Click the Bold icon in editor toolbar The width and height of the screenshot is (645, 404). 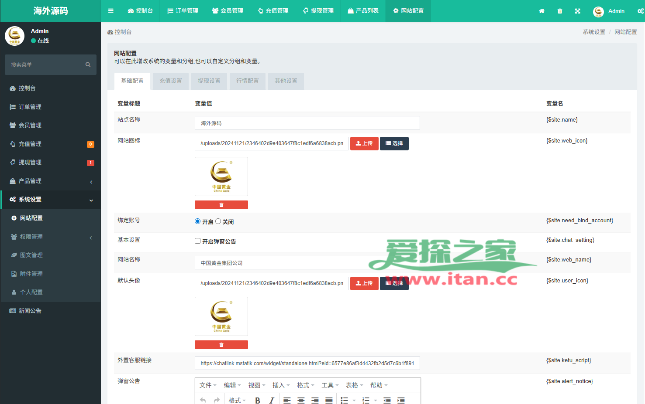click(x=258, y=400)
